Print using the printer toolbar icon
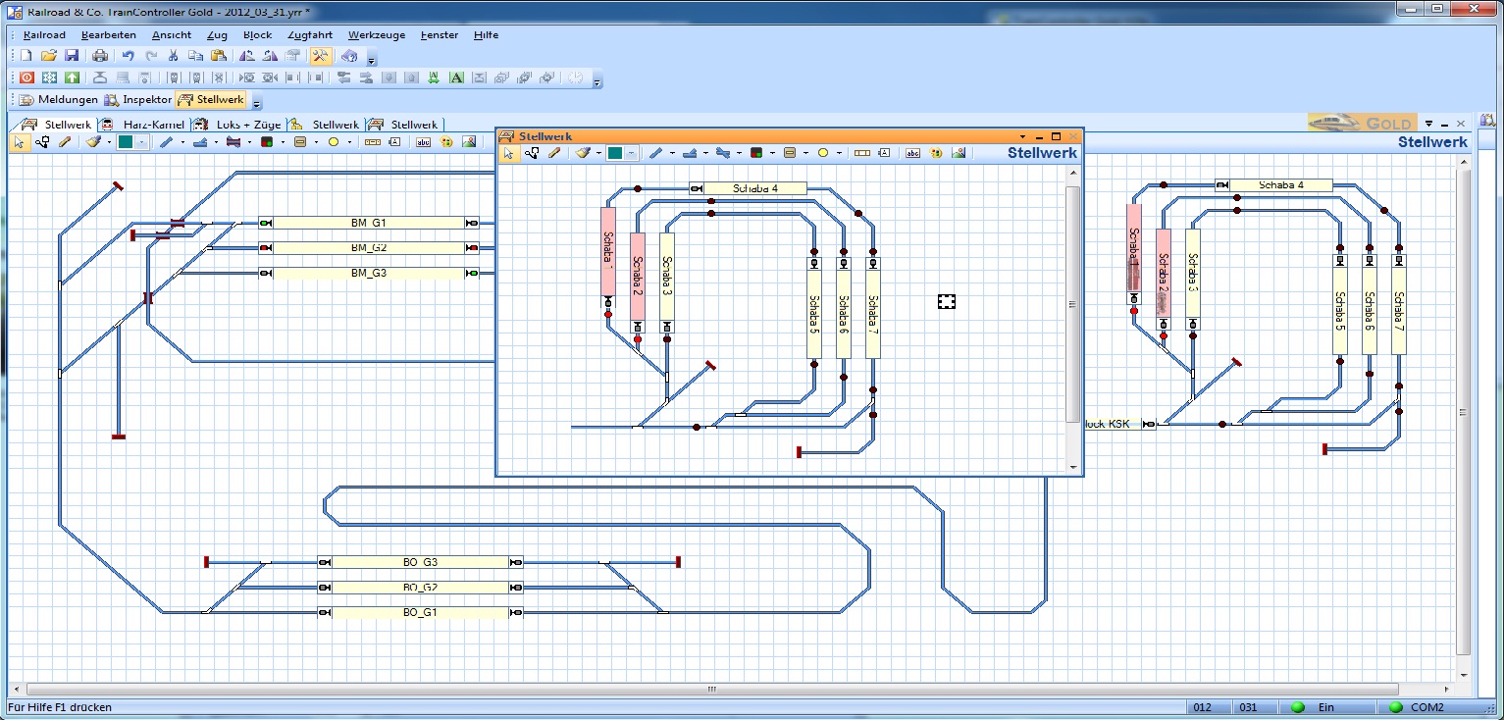 [x=100, y=56]
